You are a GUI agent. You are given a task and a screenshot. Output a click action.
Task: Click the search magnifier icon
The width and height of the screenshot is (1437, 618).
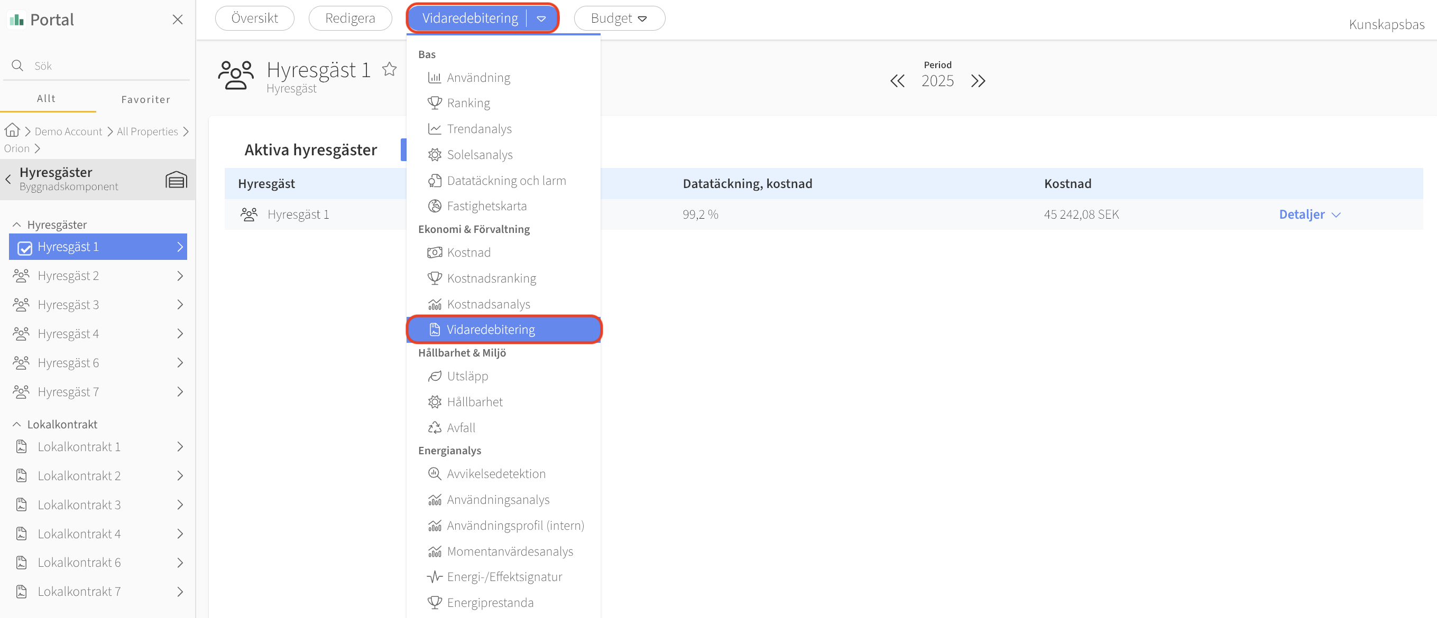point(18,65)
